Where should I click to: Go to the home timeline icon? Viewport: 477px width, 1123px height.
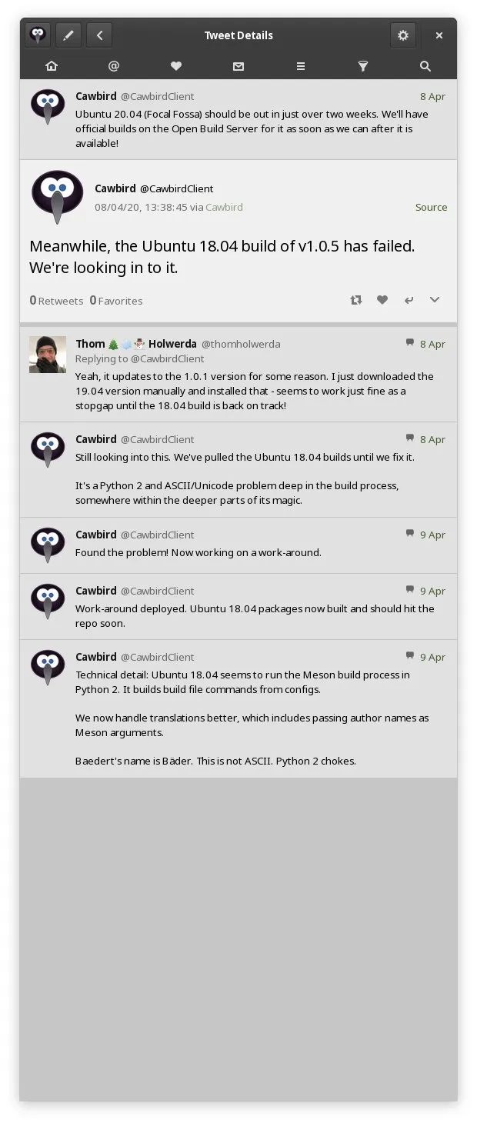pyautogui.click(x=52, y=66)
